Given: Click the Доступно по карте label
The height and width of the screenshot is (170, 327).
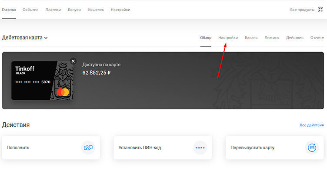Looking at the screenshot, I should [x=101, y=65].
